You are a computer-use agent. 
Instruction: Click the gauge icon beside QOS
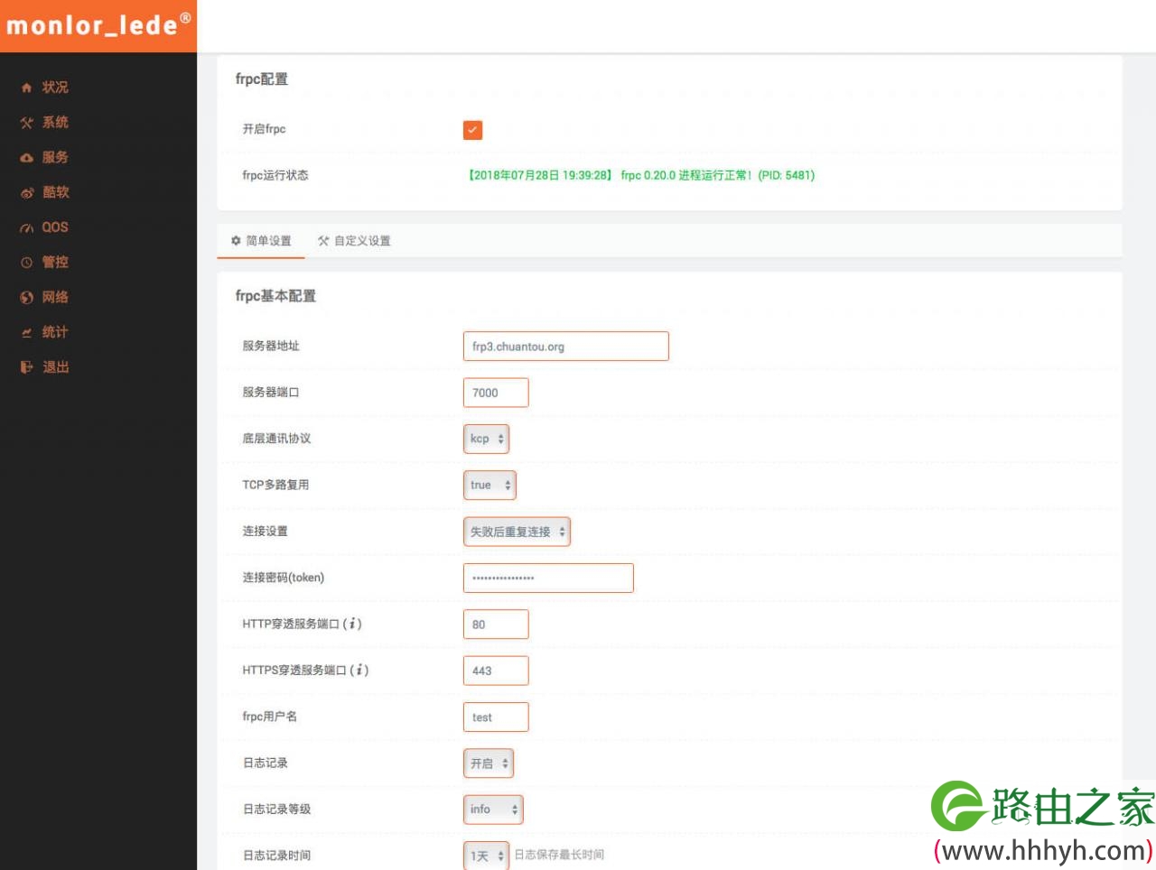point(26,228)
